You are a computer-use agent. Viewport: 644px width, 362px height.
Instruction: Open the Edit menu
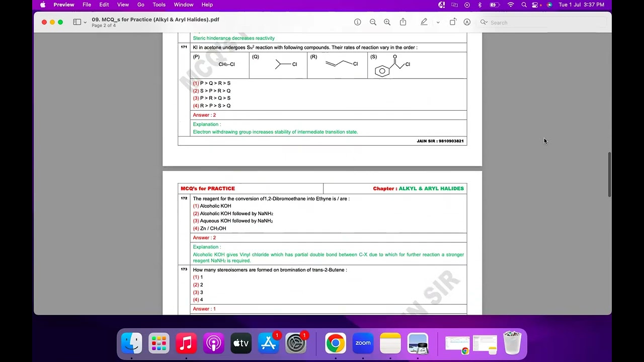104,5
